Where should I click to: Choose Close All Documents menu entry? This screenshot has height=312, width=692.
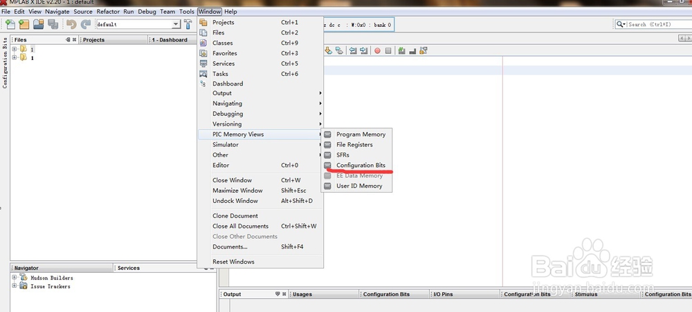[260, 226]
